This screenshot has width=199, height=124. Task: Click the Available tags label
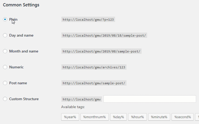point(73,107)
